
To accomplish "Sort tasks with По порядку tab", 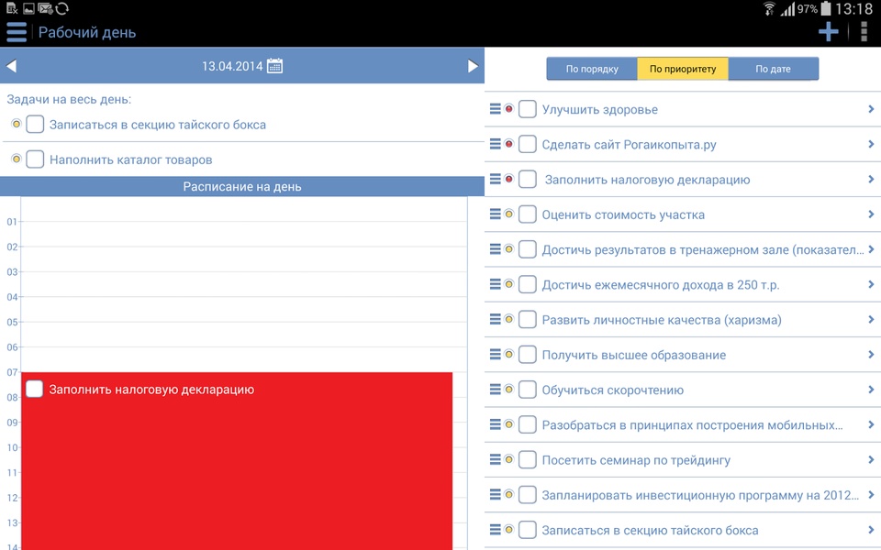I will tap(592, 69).
